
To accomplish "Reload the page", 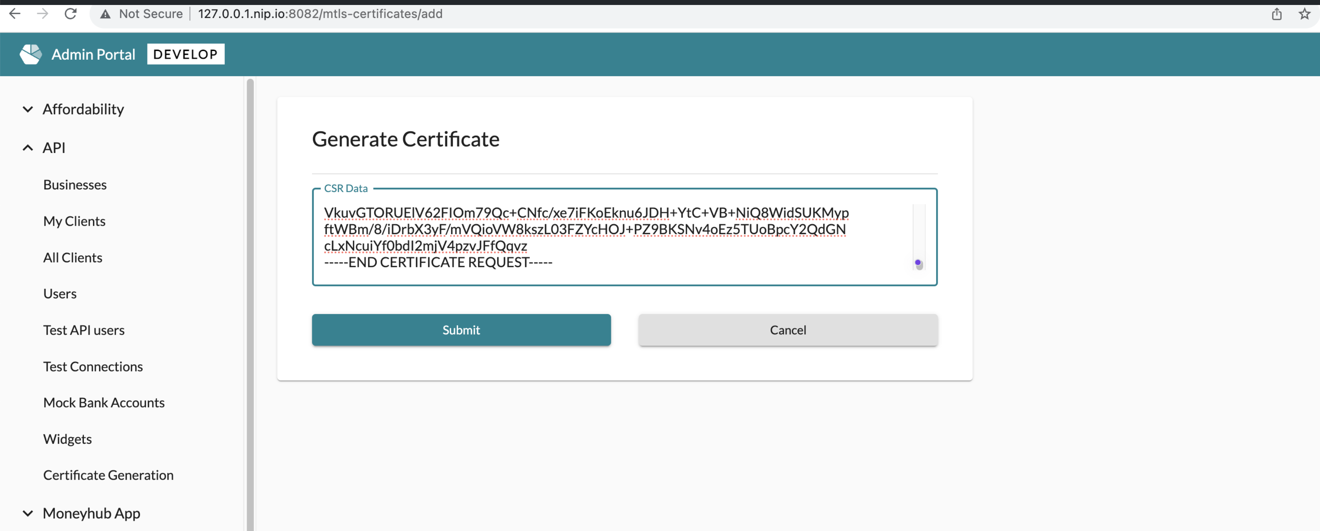I will pos(71,14).
